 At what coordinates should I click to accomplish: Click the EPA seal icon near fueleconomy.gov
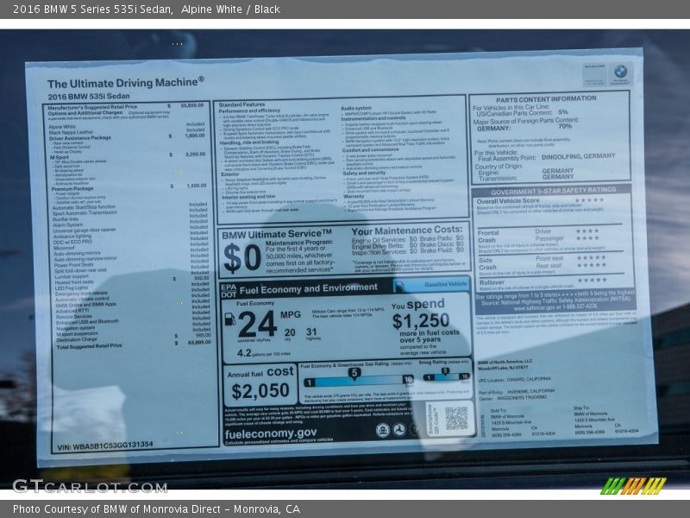382,430
